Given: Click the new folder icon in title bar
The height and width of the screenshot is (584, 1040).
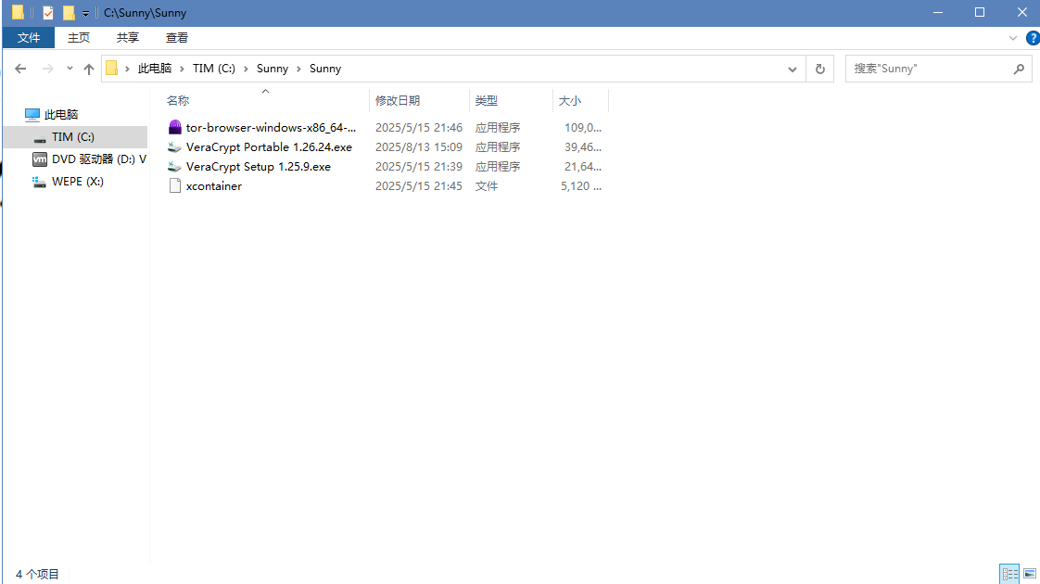Looking at the screenshot, I should click(69, 13).
